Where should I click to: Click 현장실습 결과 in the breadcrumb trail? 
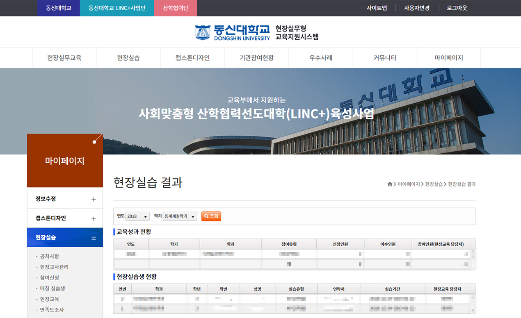coord(462,184)
